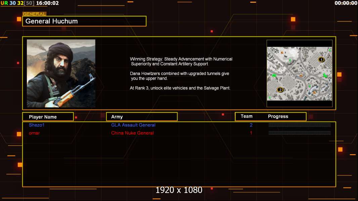Click the Player Name column header

[48, 117]
